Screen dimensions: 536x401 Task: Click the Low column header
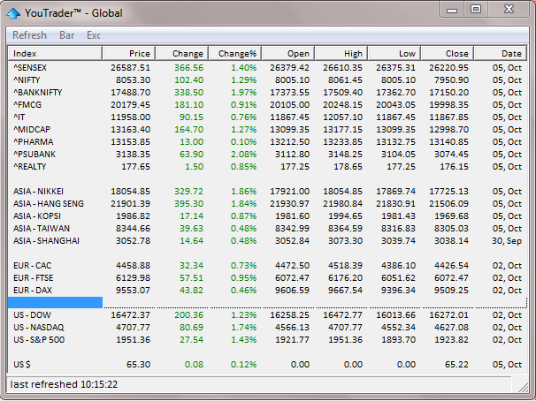[x=394, y=54]
